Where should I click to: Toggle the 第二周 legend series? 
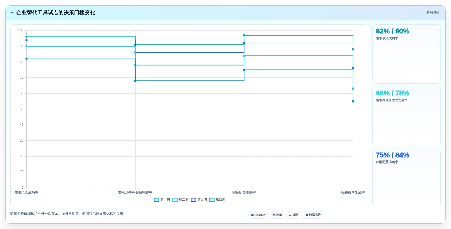[180, 200]
